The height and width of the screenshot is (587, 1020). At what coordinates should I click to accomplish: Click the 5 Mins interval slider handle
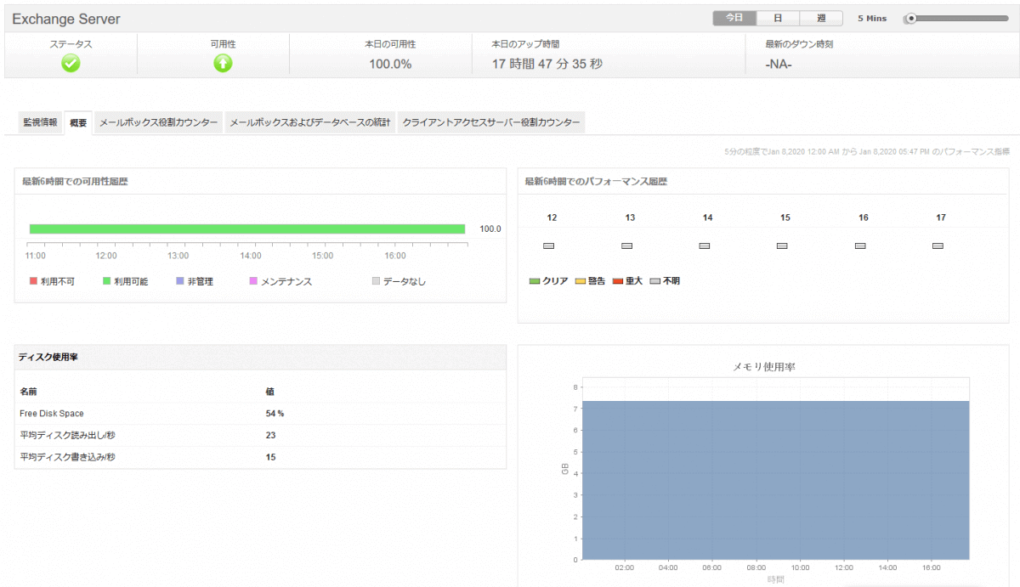[911, 19]
